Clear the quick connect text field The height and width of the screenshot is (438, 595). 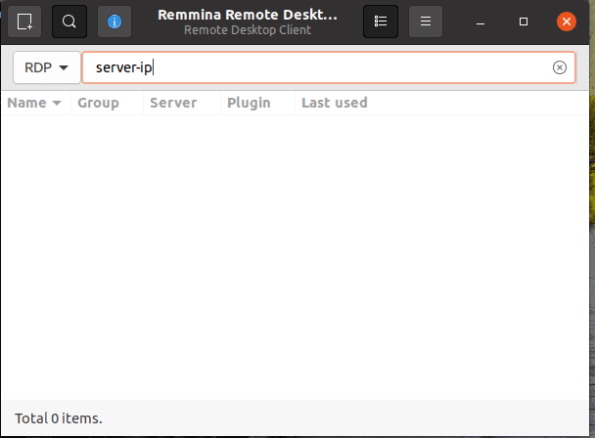coord(560,67)
